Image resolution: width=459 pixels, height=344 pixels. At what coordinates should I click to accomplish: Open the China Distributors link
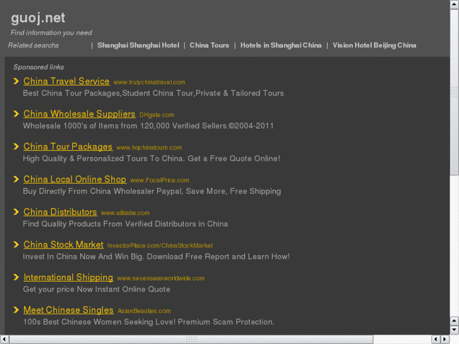60,212
